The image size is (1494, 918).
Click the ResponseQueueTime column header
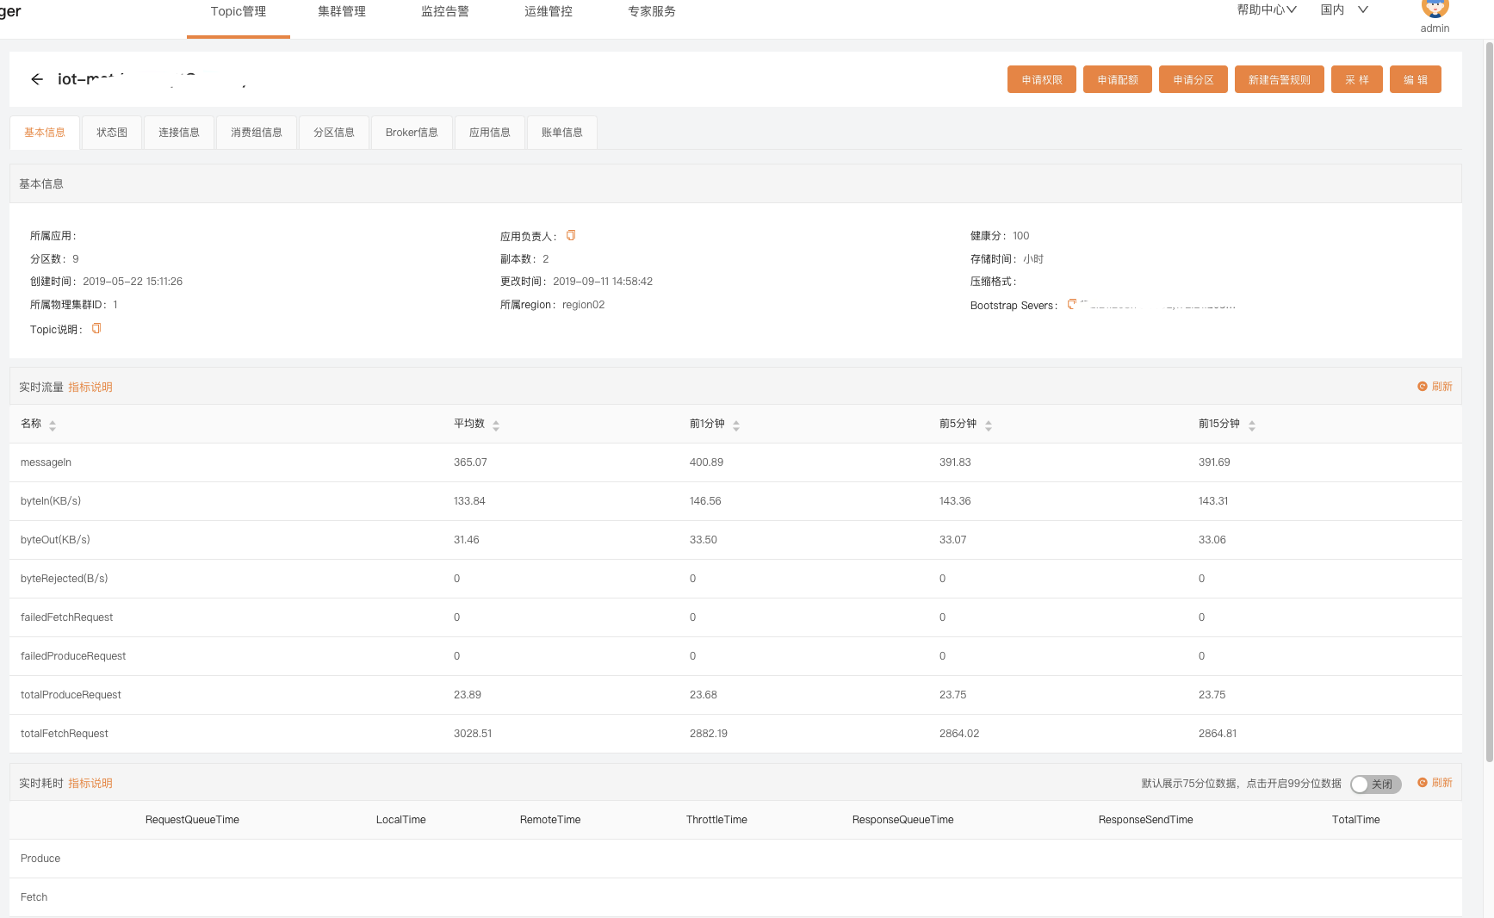[903, 820]
